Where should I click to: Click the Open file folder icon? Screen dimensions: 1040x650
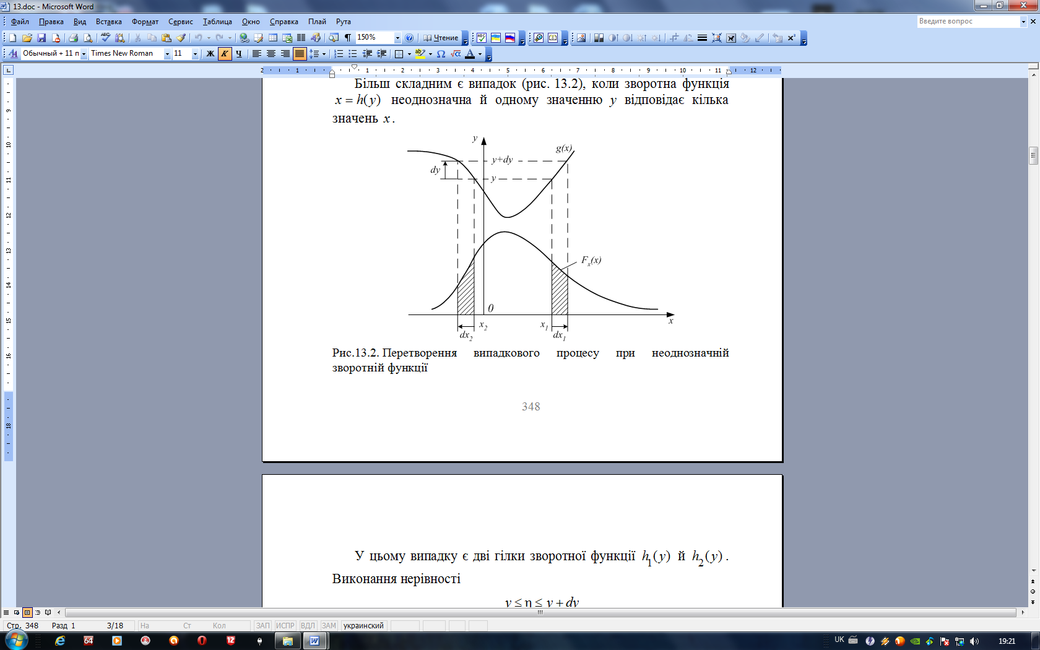coord(27,38)
